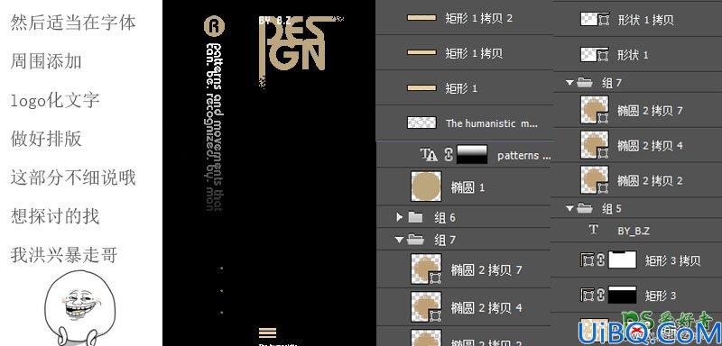This screenshot has width=722, height=346.
Task: Select The humanistic m... layer thumbnail
Action: (421, 123)
